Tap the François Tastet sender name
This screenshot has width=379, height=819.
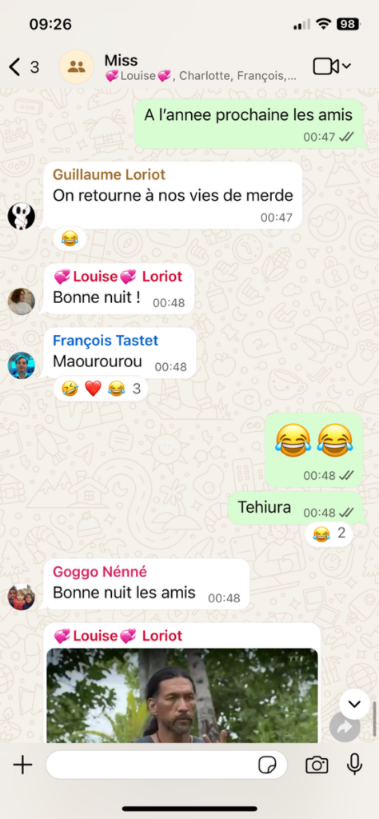tap(106, 341)
